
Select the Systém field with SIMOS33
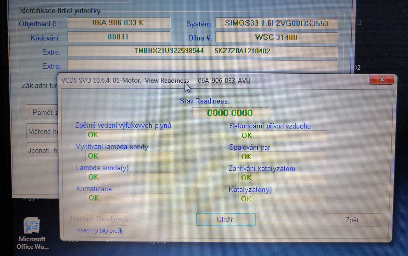coord(277,23)
